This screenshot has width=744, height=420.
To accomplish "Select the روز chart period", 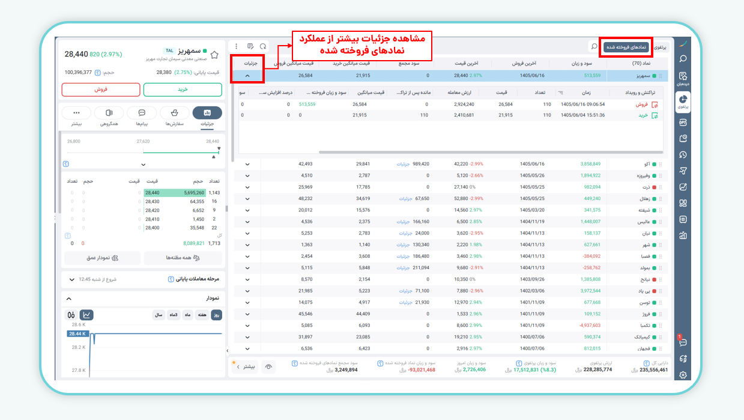I will (x=217, y=315).
